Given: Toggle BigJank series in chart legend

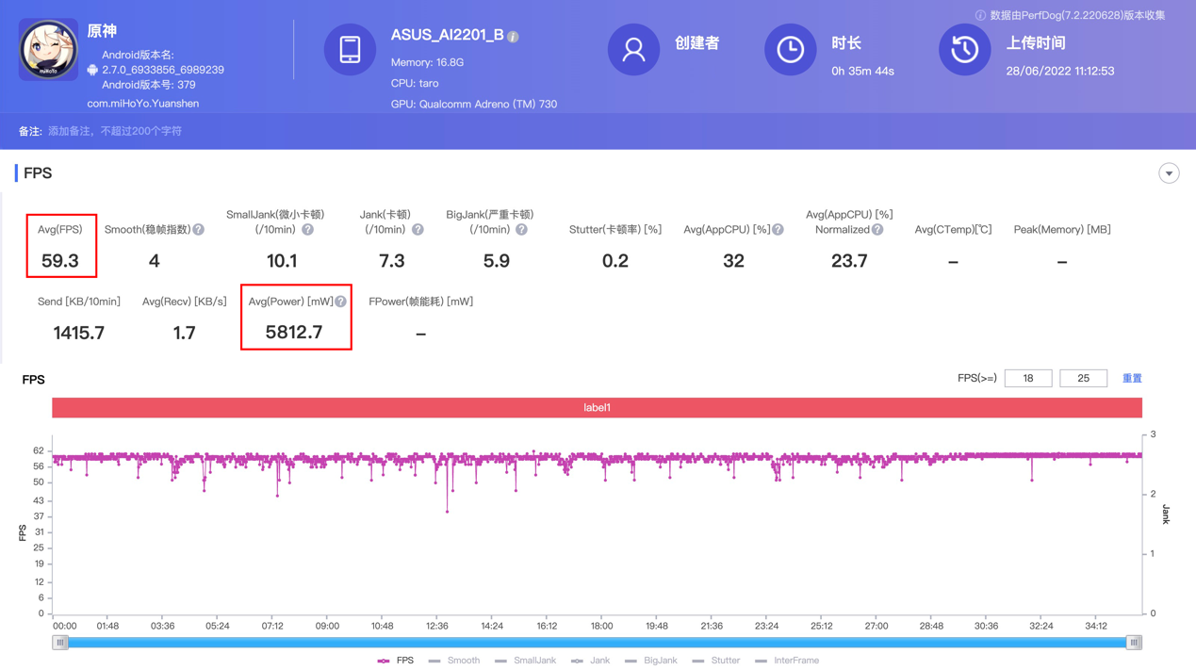Looking at the screenshot, I should pos(651,661).
